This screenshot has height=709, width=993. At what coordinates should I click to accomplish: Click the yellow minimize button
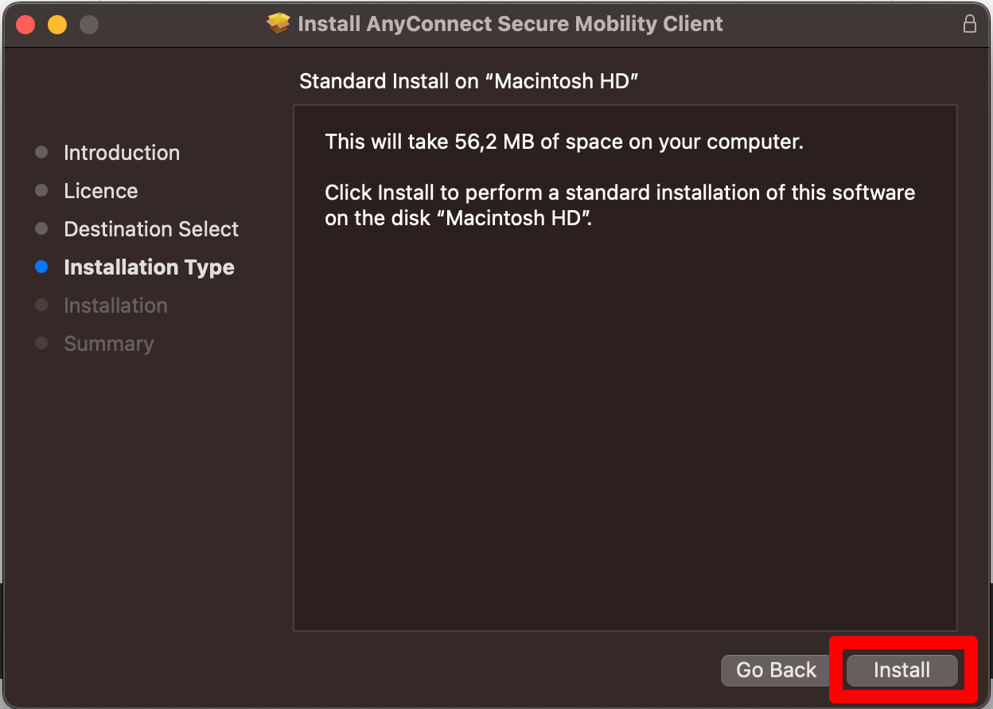point(56,24)
